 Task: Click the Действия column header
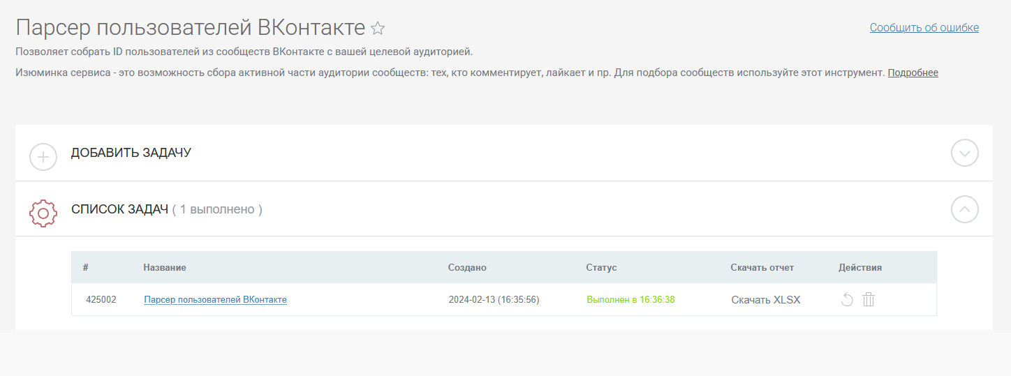(860, 268)
